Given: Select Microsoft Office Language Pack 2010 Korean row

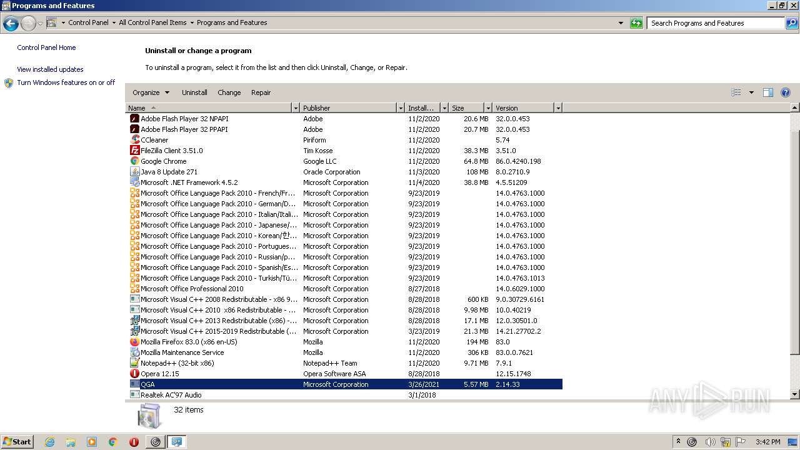Looking at the screenshot, I should pyautogui.click(x=344, y=236).
